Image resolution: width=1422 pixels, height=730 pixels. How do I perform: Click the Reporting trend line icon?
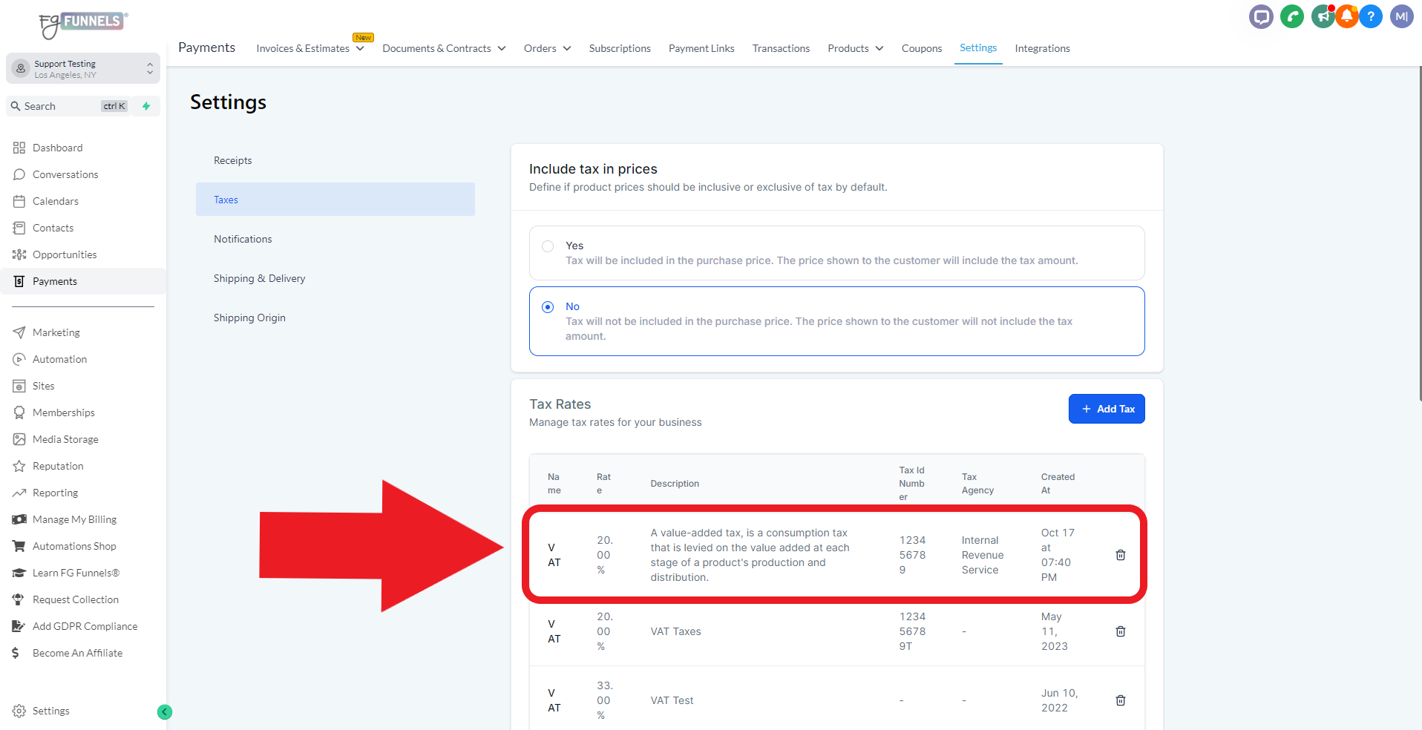coord(19,493)
